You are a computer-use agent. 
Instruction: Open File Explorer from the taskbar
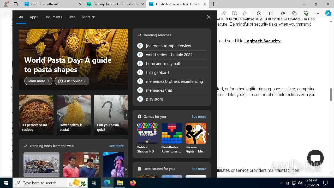tap(120, 183)
